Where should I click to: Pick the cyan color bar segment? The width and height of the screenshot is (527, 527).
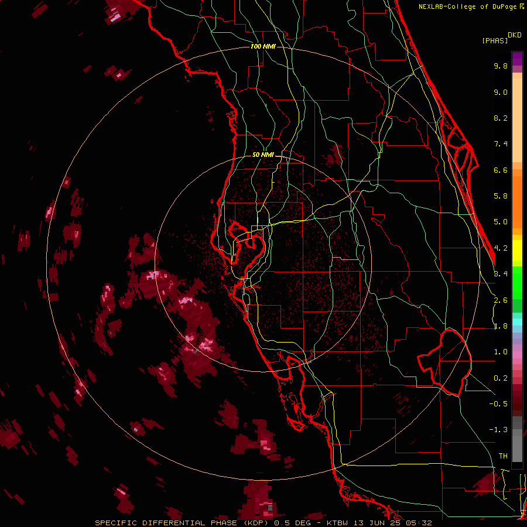517,321
